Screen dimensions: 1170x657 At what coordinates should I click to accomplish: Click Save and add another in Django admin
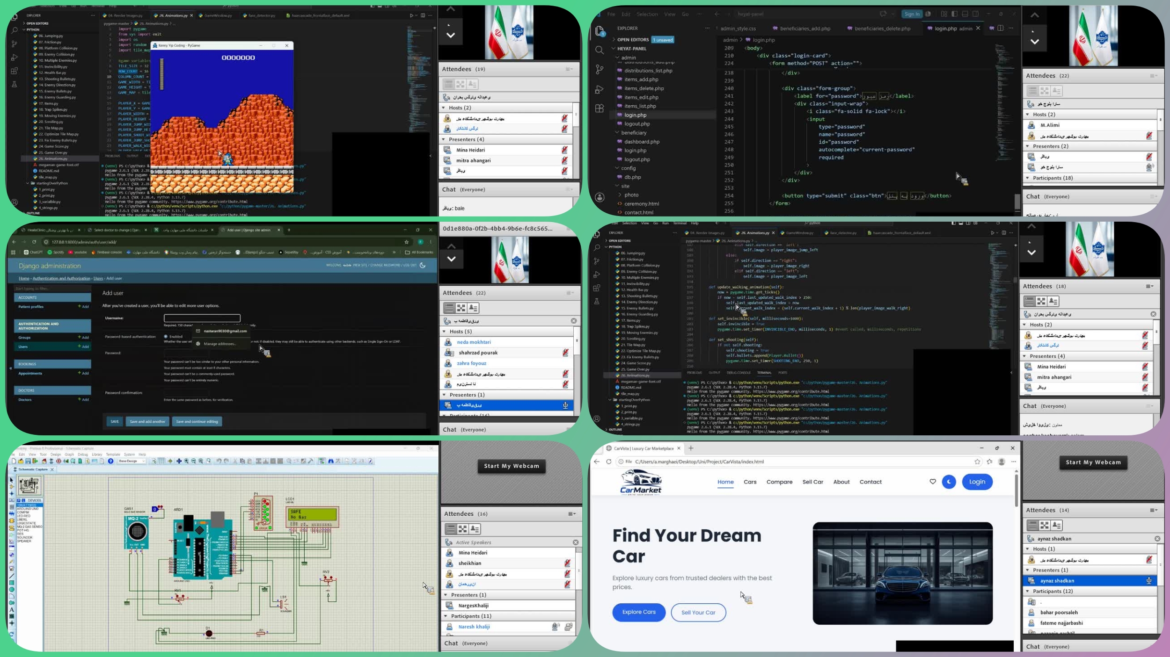point(147,421)
